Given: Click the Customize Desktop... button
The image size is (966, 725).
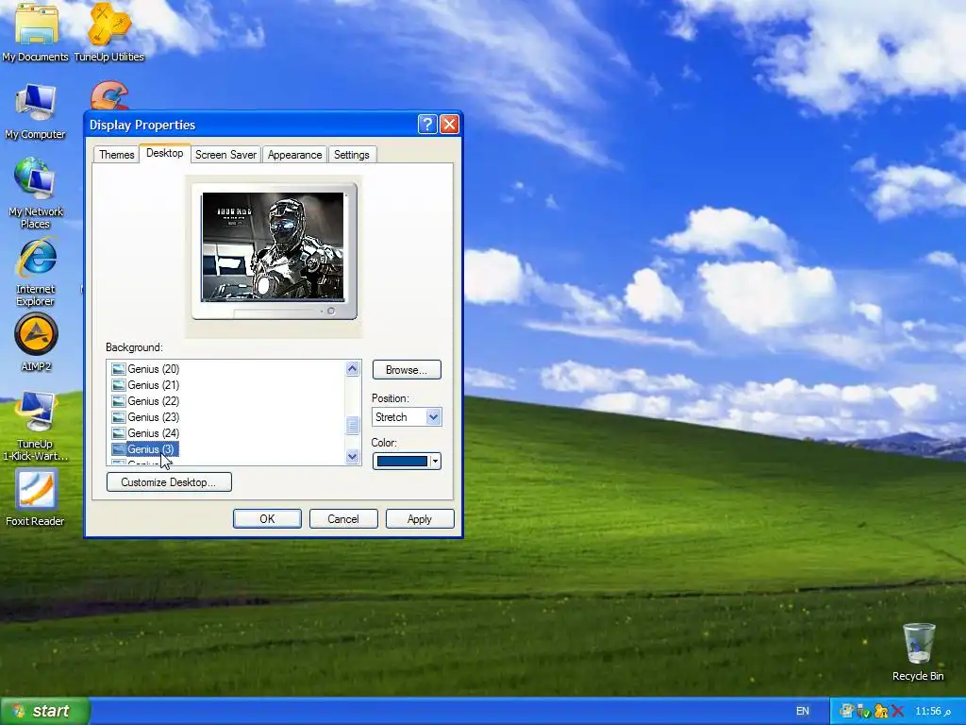Looking at the screenshot, I should [x=169, y=482].
